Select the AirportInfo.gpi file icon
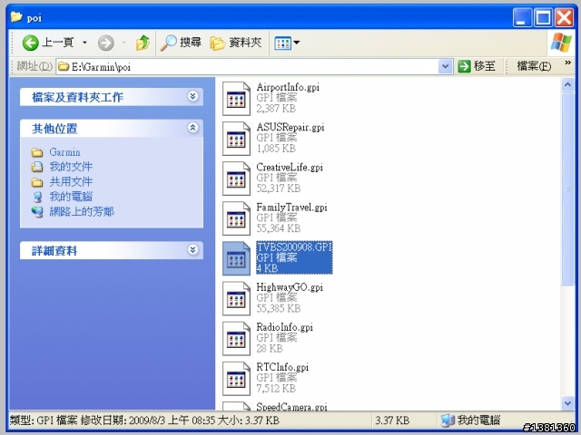This screenshot has width=581, height=435. click(236, 99)
